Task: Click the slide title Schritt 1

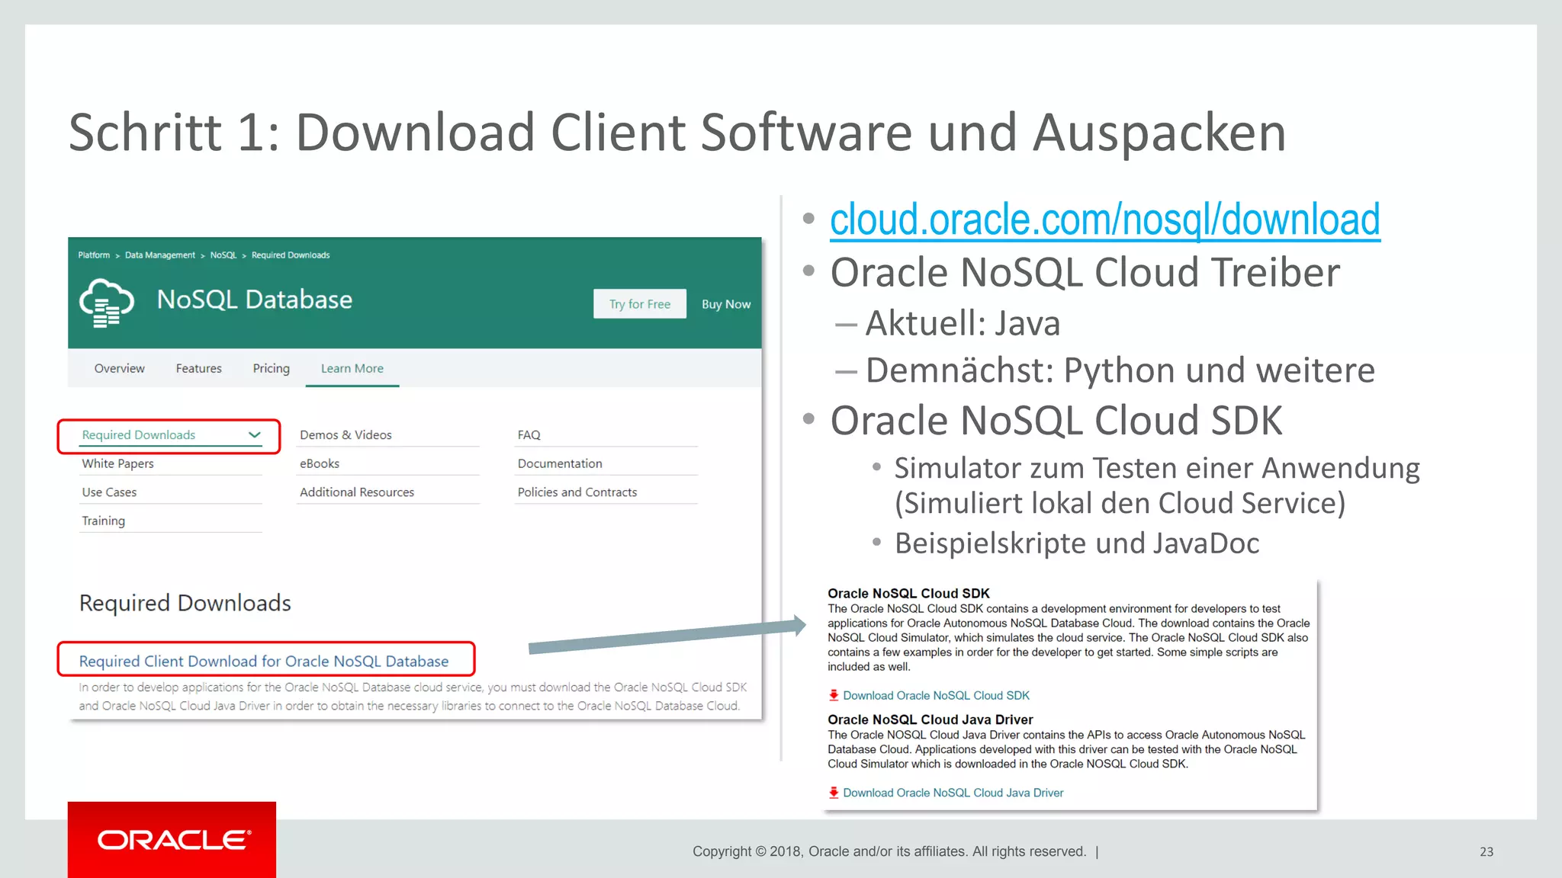Action: click(677, 133)
